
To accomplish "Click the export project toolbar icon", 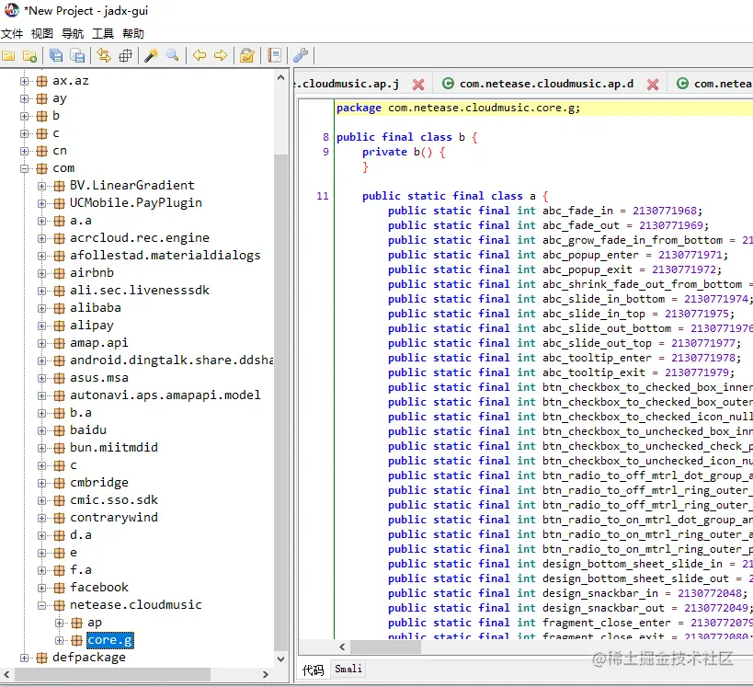I will pos(77,56).
